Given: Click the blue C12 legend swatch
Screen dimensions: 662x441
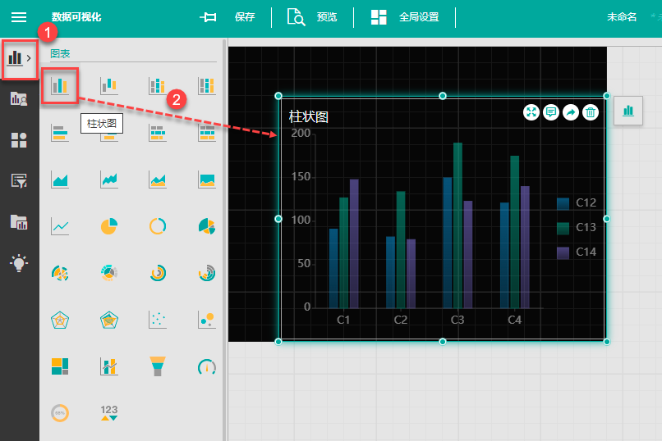Looking at the screenshot, I should pyautogui.click(x=563, y=203).
